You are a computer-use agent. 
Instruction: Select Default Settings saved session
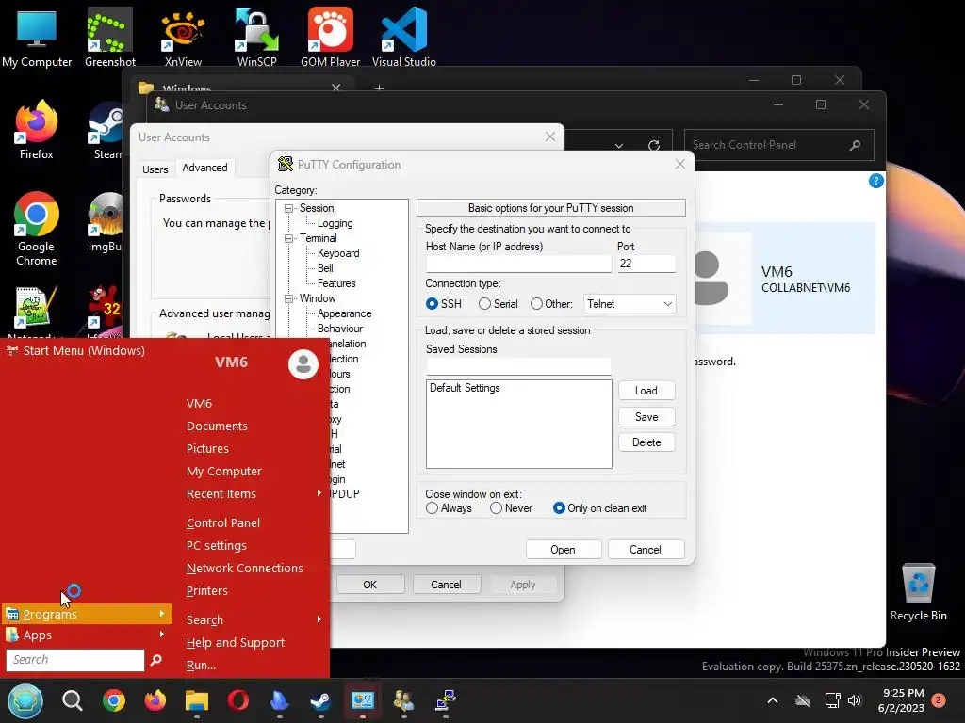(465, 388)
